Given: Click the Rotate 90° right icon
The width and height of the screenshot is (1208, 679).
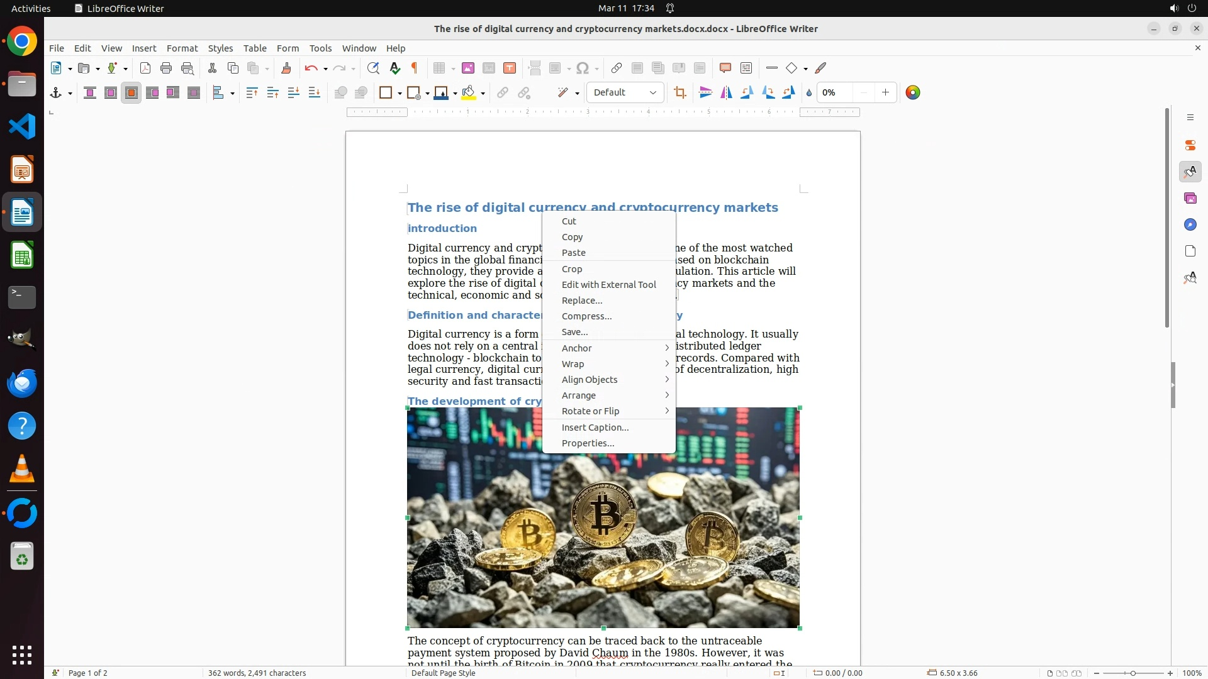Looking at the screenshot, I should click(x=768, y=93).
